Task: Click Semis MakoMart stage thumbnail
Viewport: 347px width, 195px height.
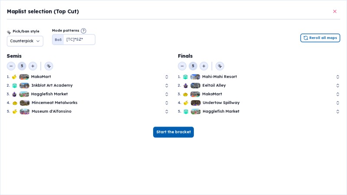Action: tap(24, 77)
